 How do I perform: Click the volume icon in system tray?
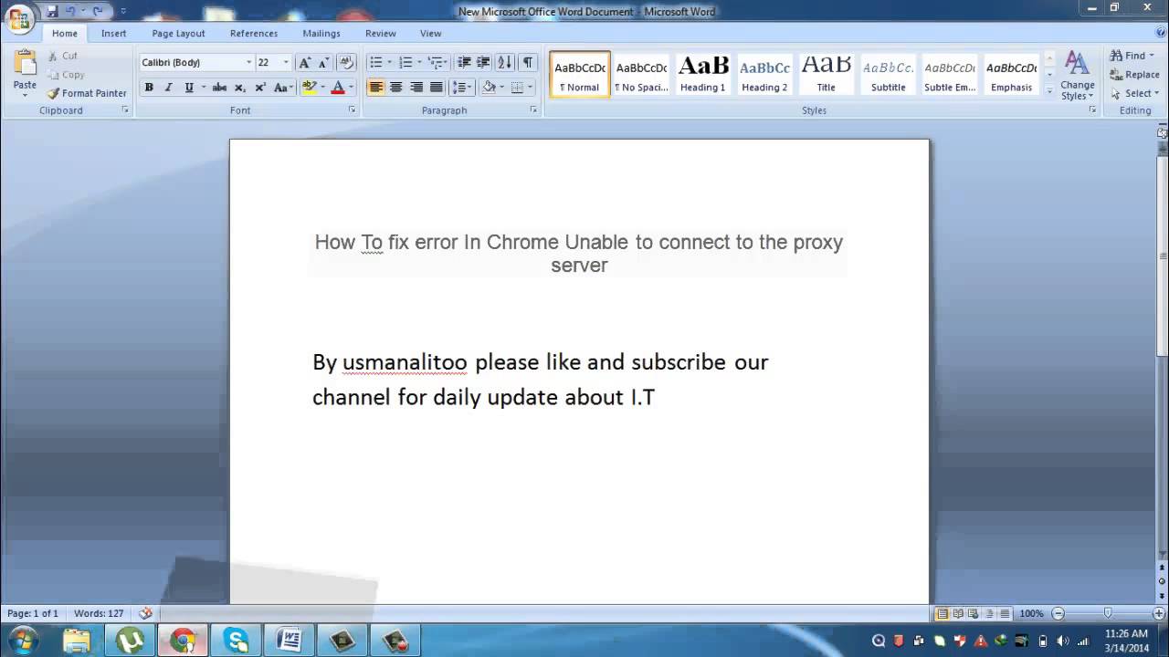[x=1062, y=641]
